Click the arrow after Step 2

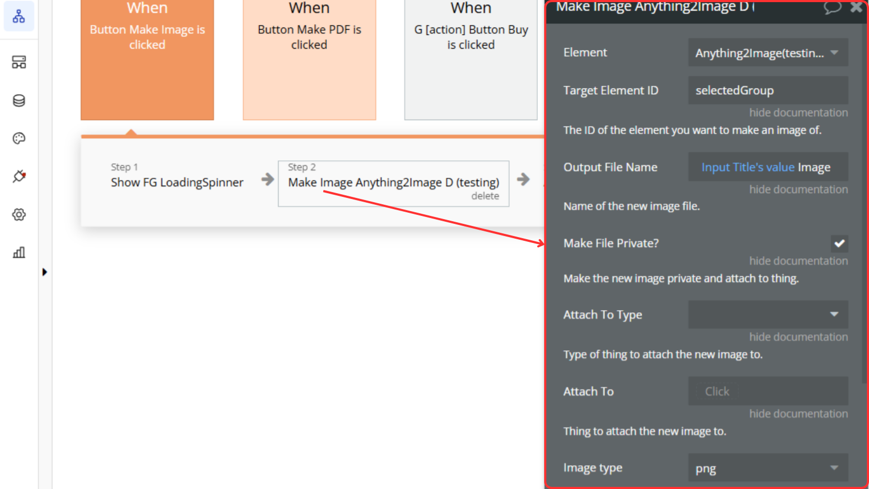pos(524,179)
